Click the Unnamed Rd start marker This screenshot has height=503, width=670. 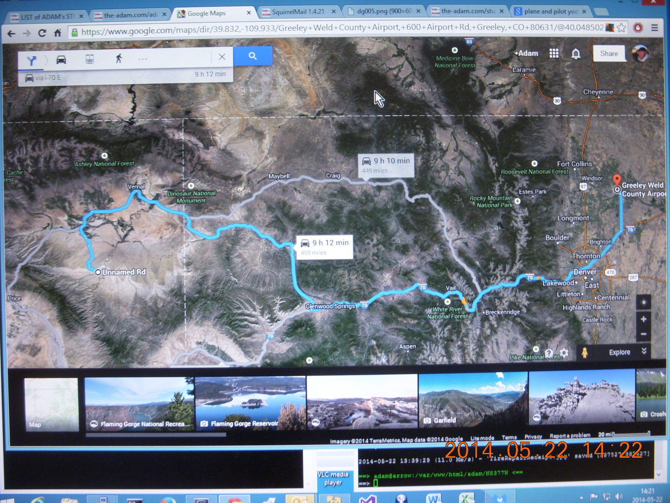click(98, 272)
